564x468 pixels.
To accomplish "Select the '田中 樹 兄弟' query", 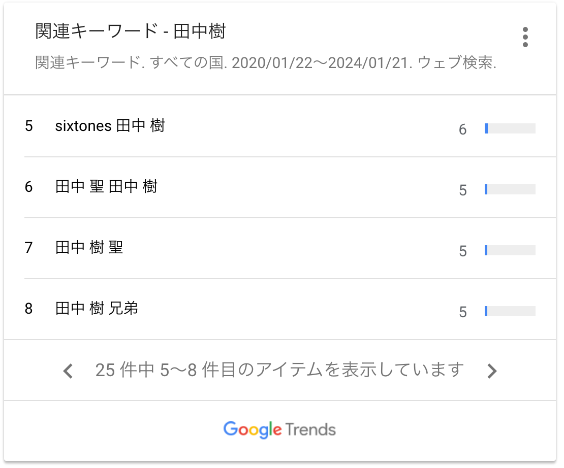I will 97,309.
